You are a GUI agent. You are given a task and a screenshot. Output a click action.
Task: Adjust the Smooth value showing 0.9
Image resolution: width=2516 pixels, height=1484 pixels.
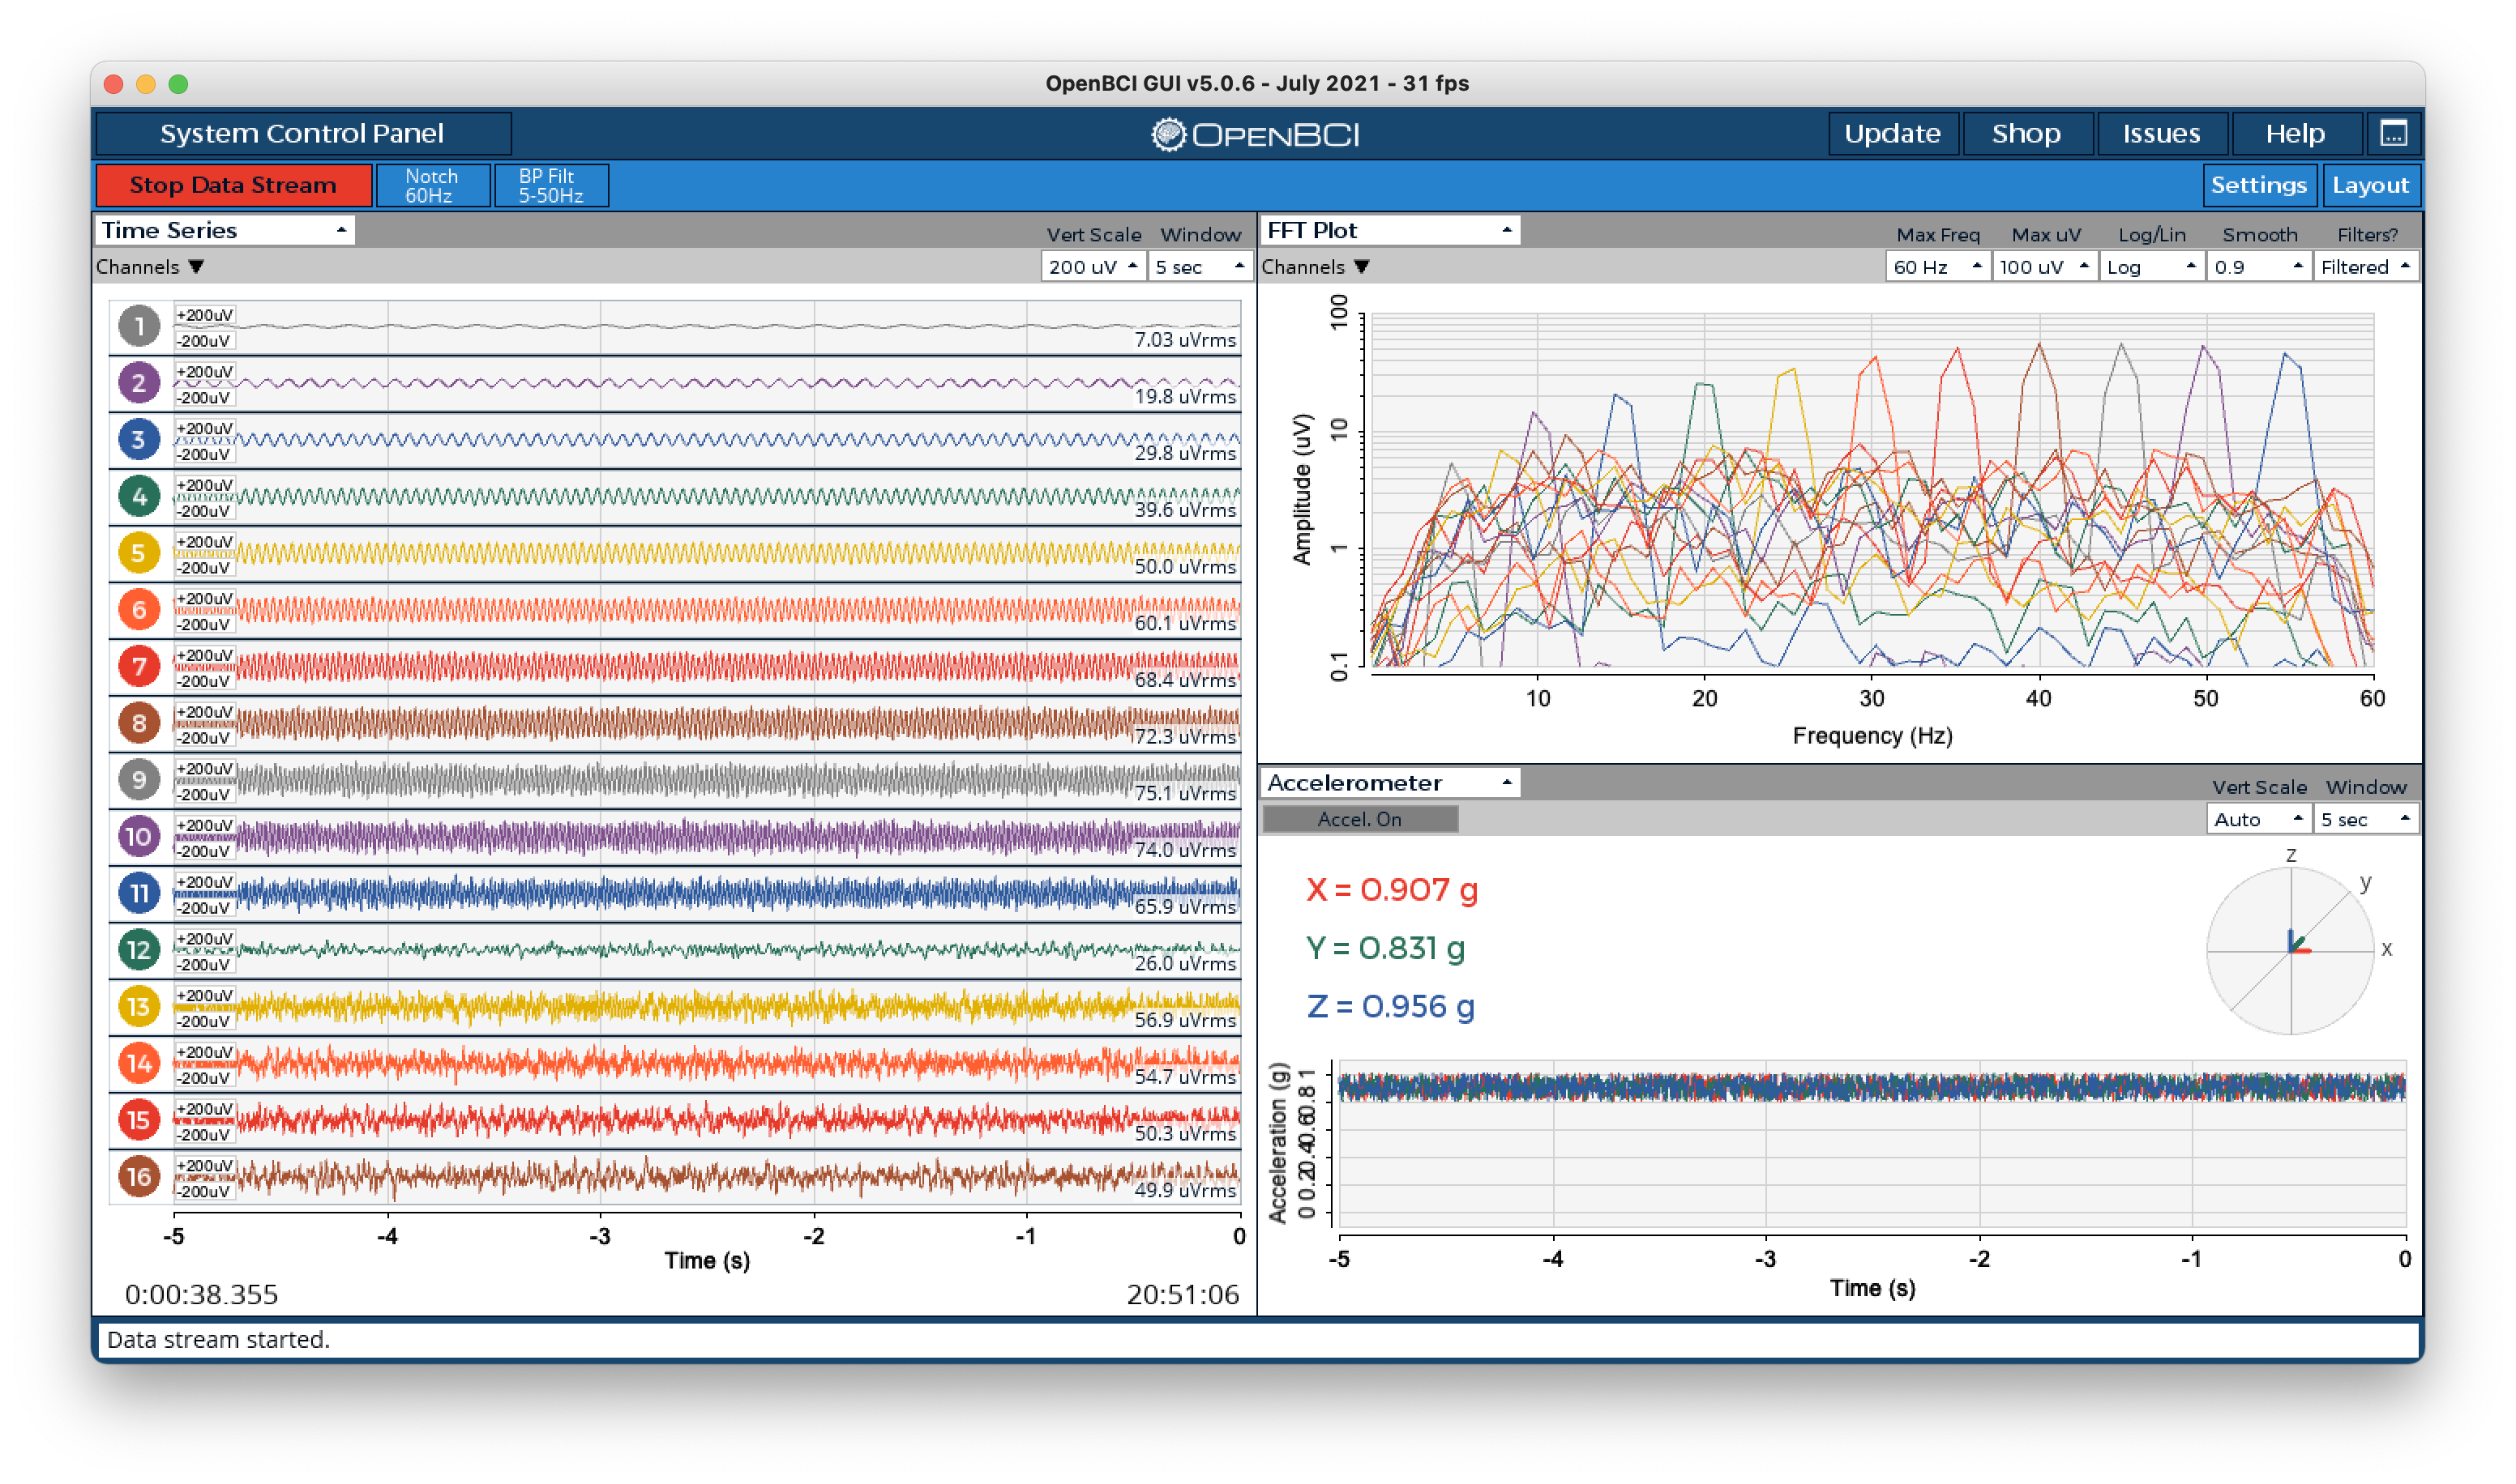click(2258, 266)
